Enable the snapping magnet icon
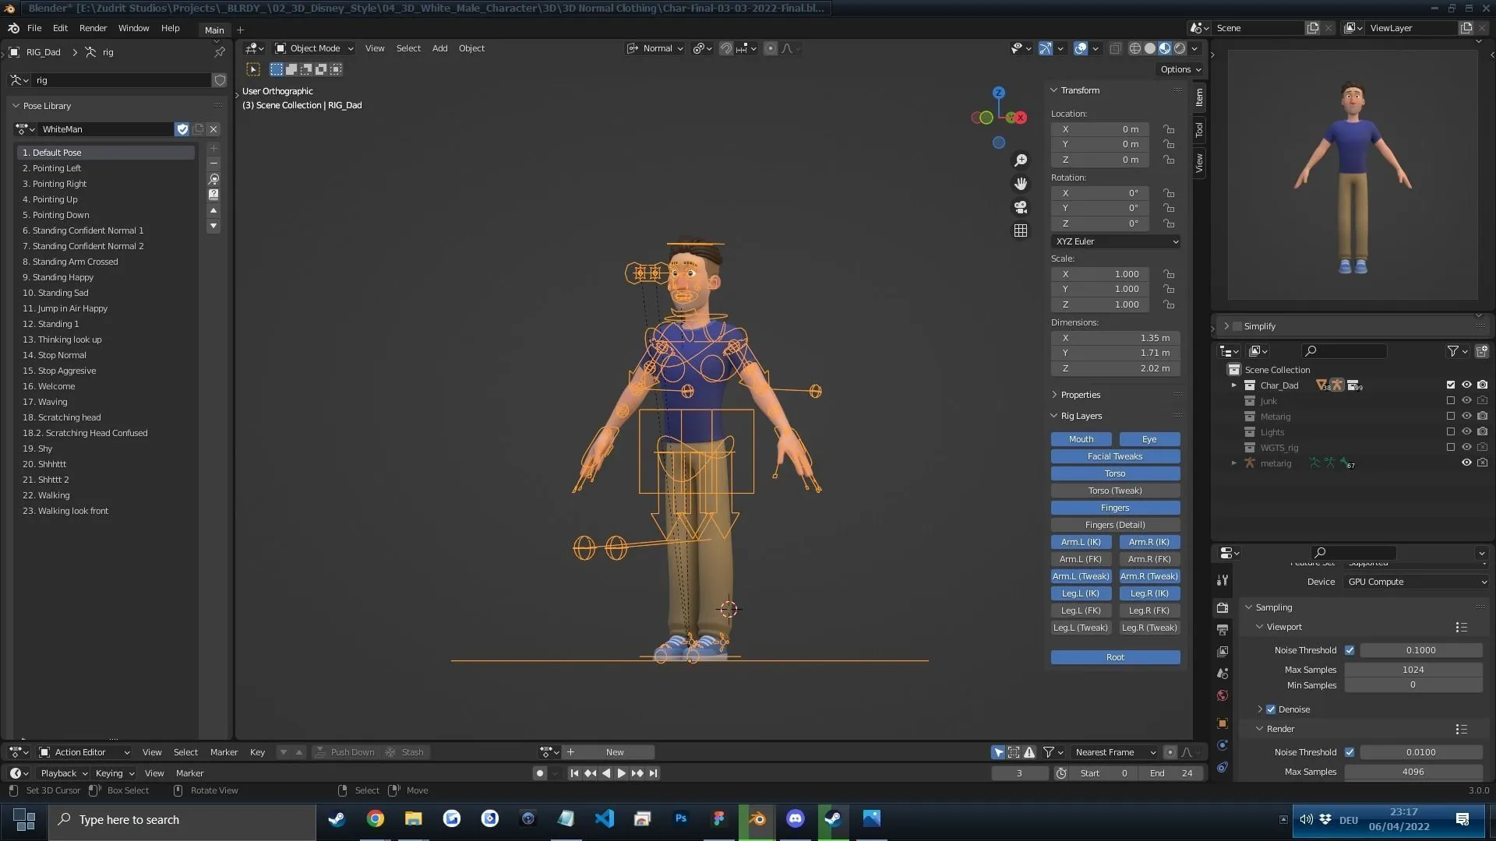The height and width of the screenshot is (841, 1496). [725, 48]
